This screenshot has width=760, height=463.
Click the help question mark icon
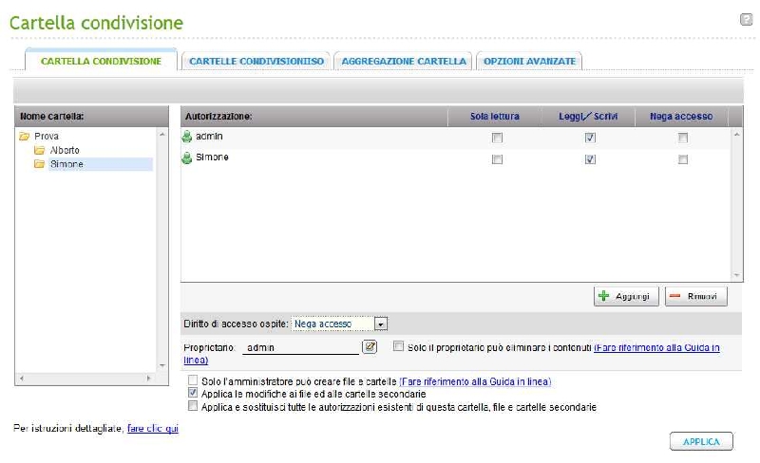click(x=746, y=19)
